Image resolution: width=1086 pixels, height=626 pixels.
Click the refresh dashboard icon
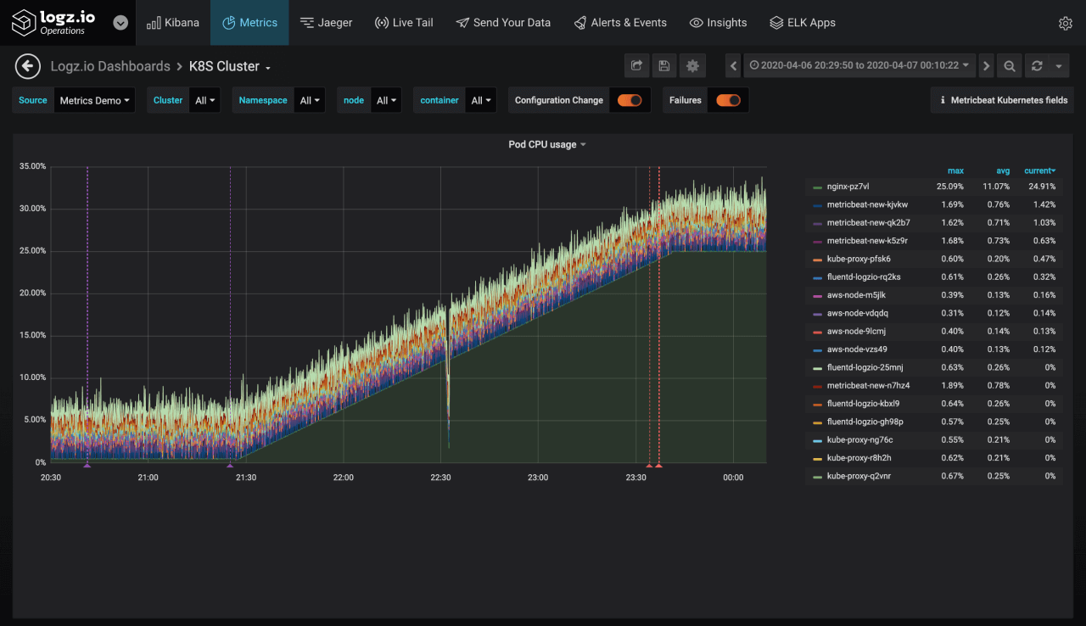click(x=1037, y=66)
